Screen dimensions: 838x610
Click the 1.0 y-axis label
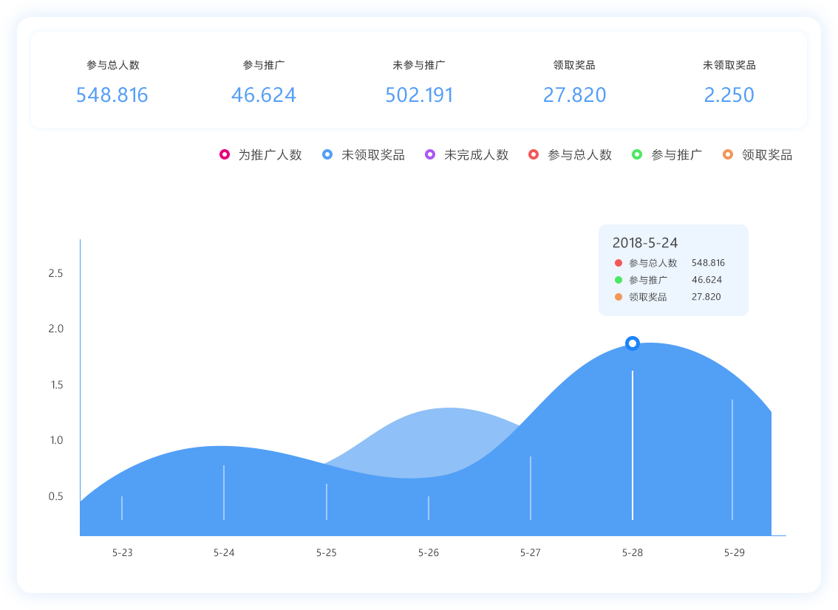click(x=57, y=441)
